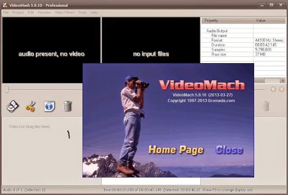Screen dimensions: 288x195
Task: Click the 'no input files' preview pane
Action: [151, 40]
